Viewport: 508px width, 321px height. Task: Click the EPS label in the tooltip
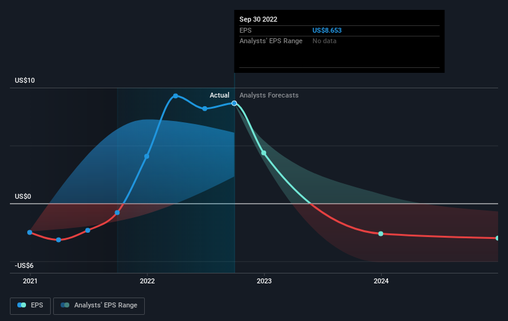(x=245, y=30)
